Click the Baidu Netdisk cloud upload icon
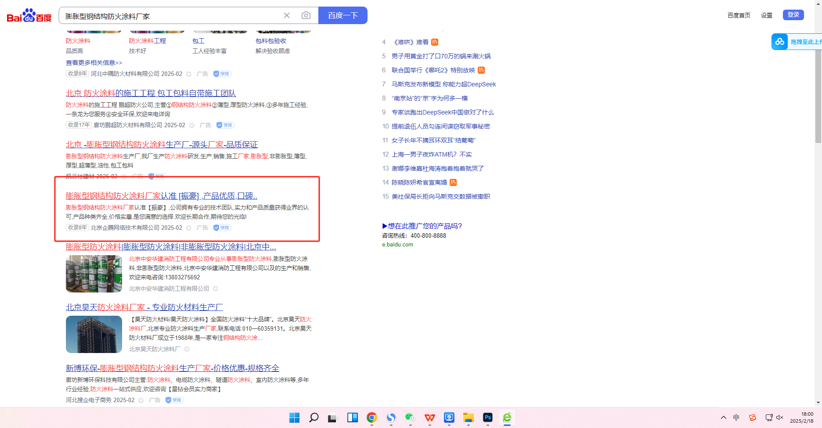Screen dimensions: 822x428 click(x=780, y=42)
